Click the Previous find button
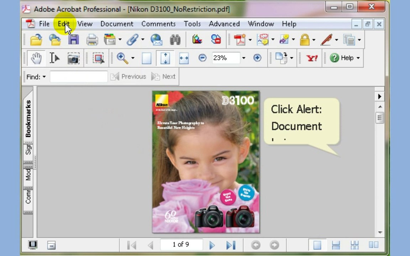410x256 pixels. pos(128,76)
